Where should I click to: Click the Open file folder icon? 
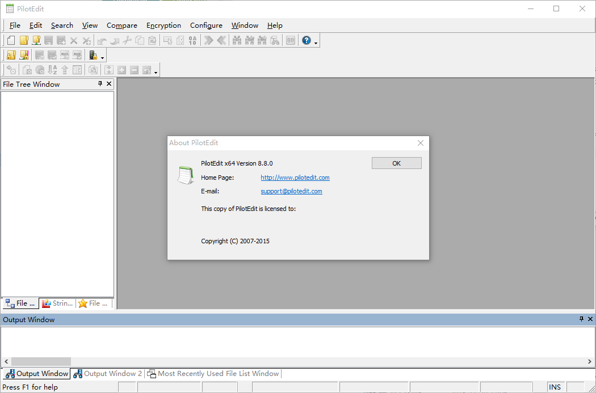coord(23,40)
